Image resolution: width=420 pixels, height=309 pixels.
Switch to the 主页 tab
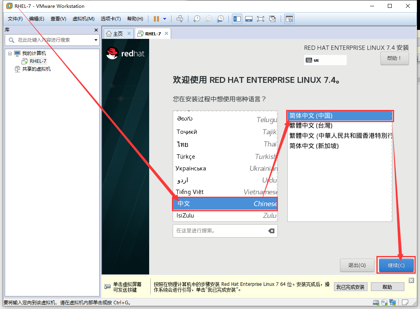tap(117, 33)
